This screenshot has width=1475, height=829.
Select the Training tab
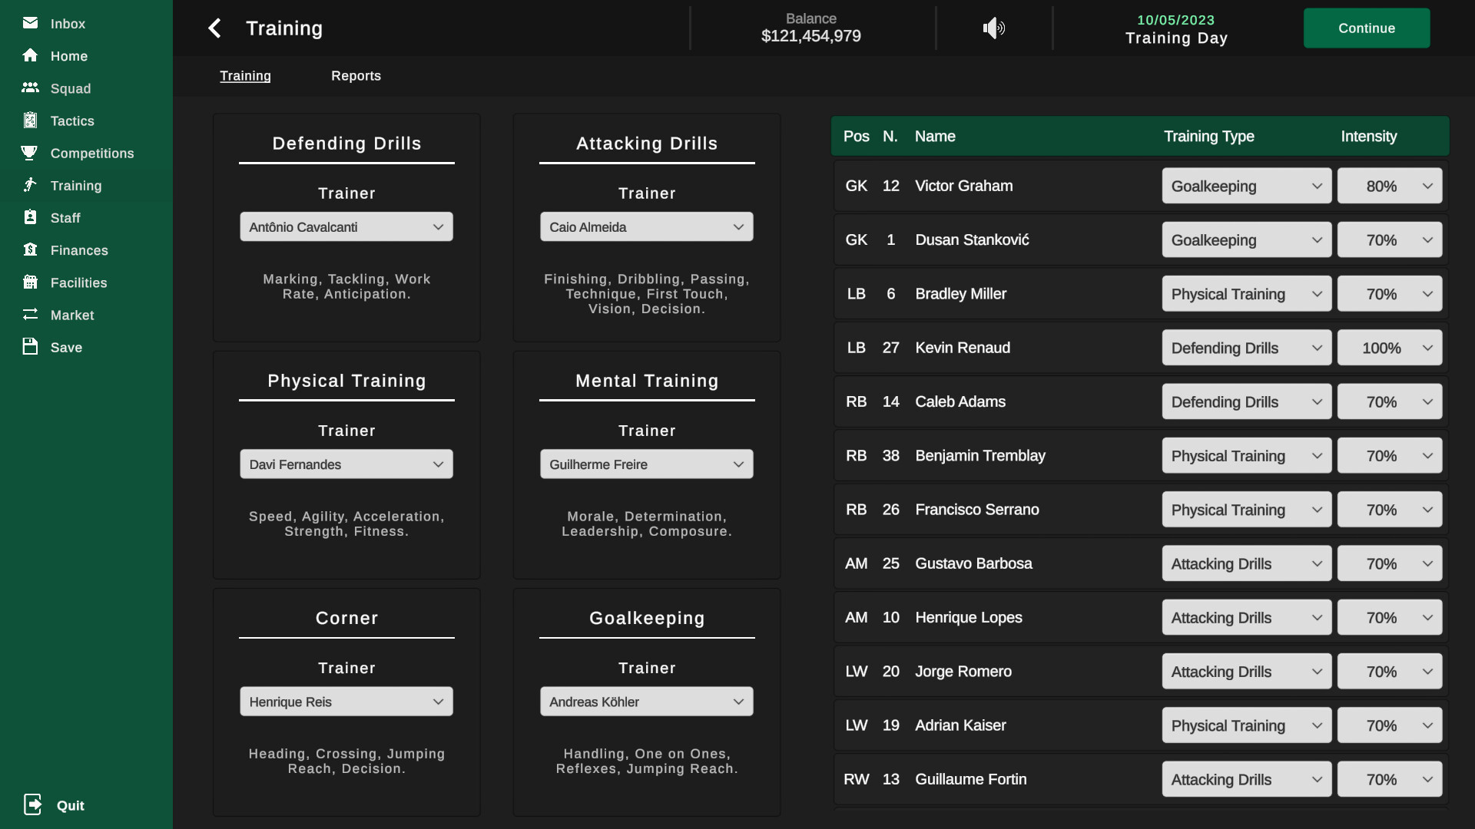[x=245, y=75]
